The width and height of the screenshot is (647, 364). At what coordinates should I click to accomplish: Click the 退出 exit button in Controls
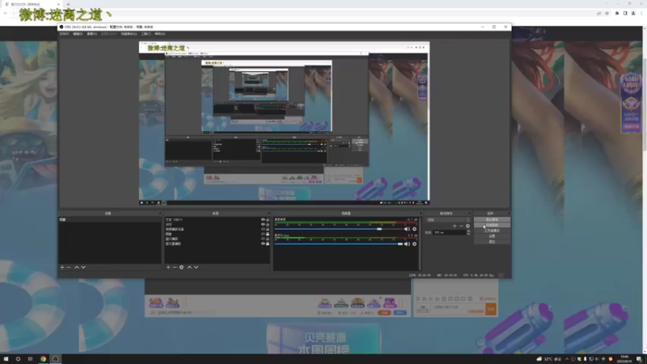coord(492,241)
